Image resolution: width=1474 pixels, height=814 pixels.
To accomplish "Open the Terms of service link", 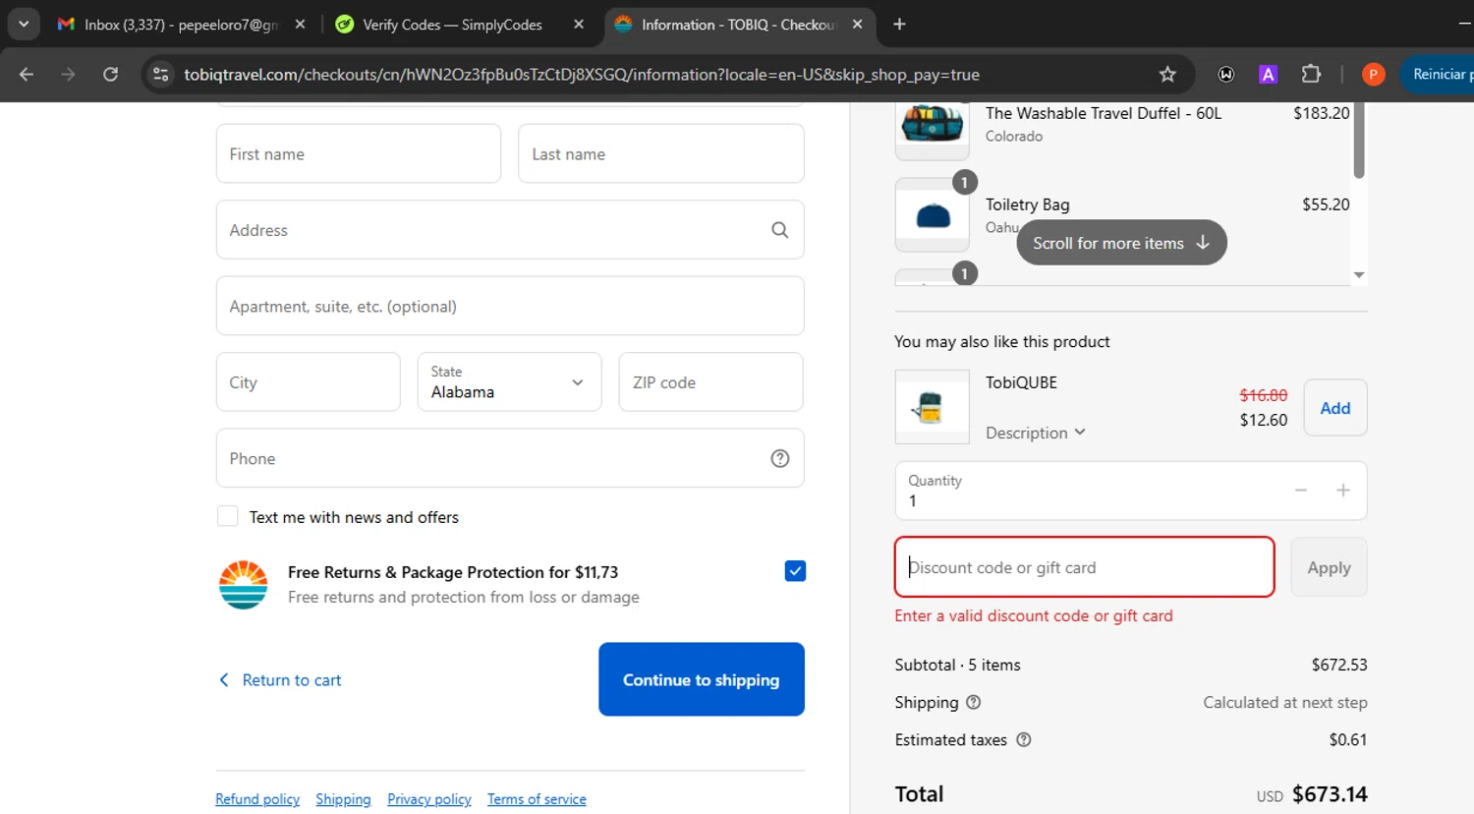I will tap(537, 799).
